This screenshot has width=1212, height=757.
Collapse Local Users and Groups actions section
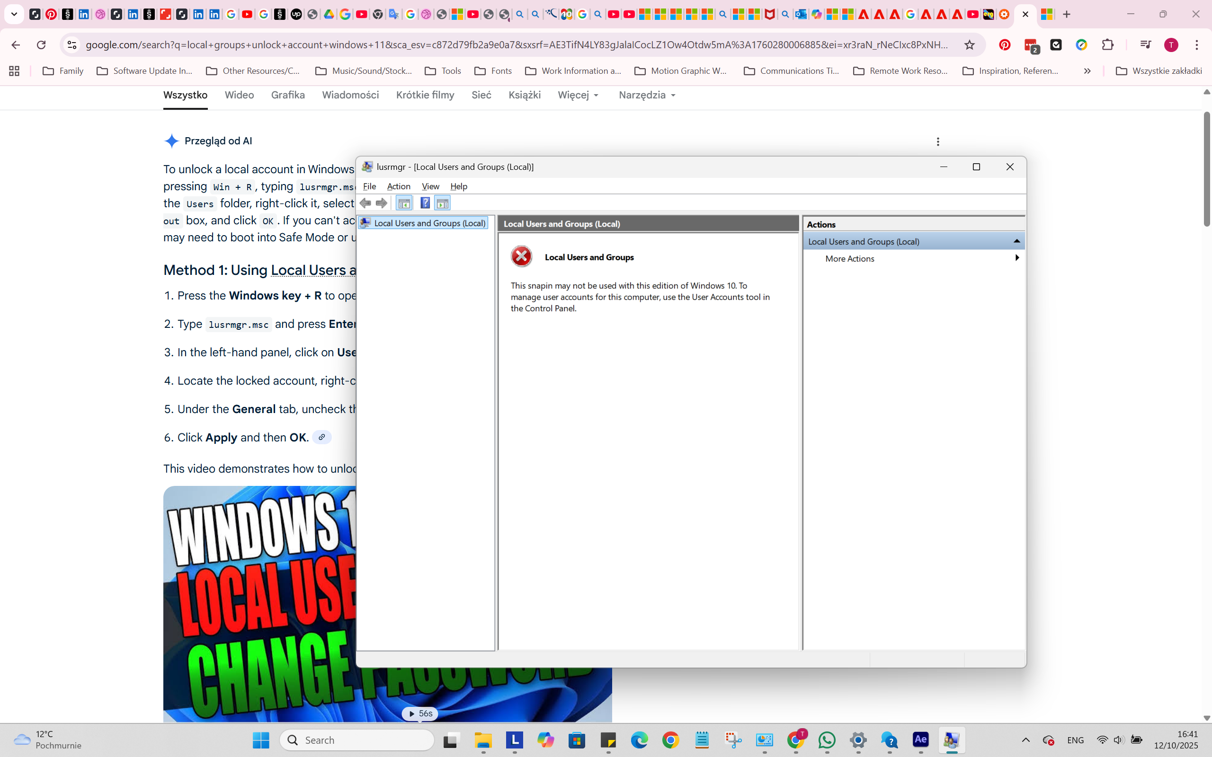[1016, 241]
